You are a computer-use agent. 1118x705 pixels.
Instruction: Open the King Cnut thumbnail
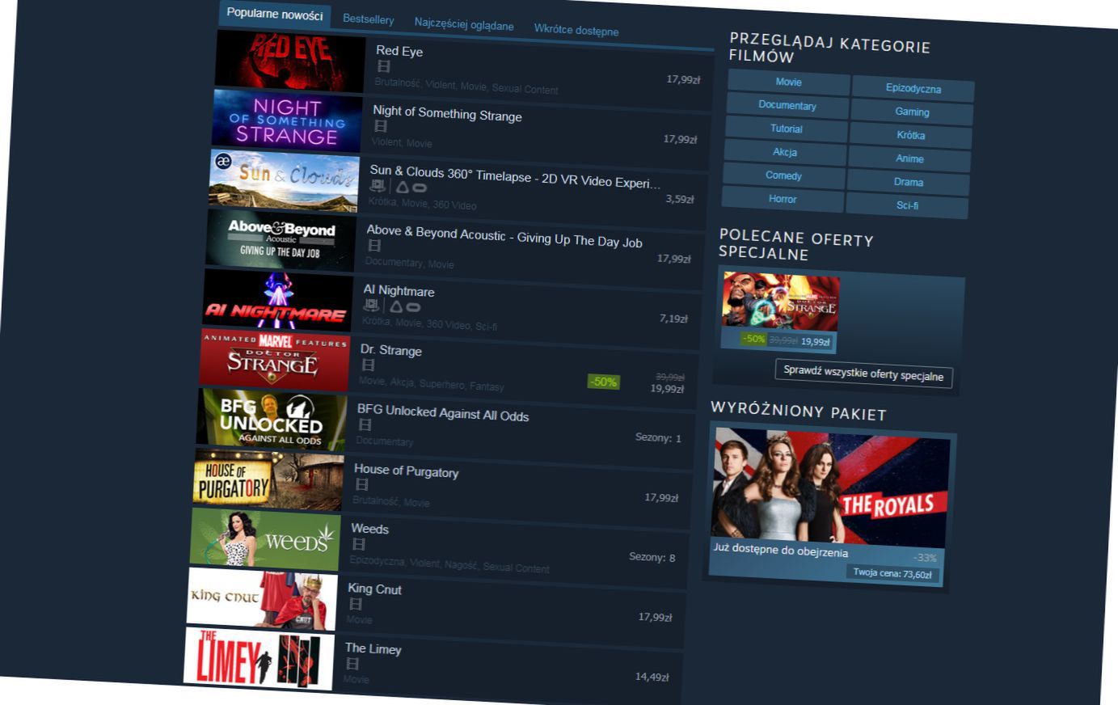(x=262, y=598)
